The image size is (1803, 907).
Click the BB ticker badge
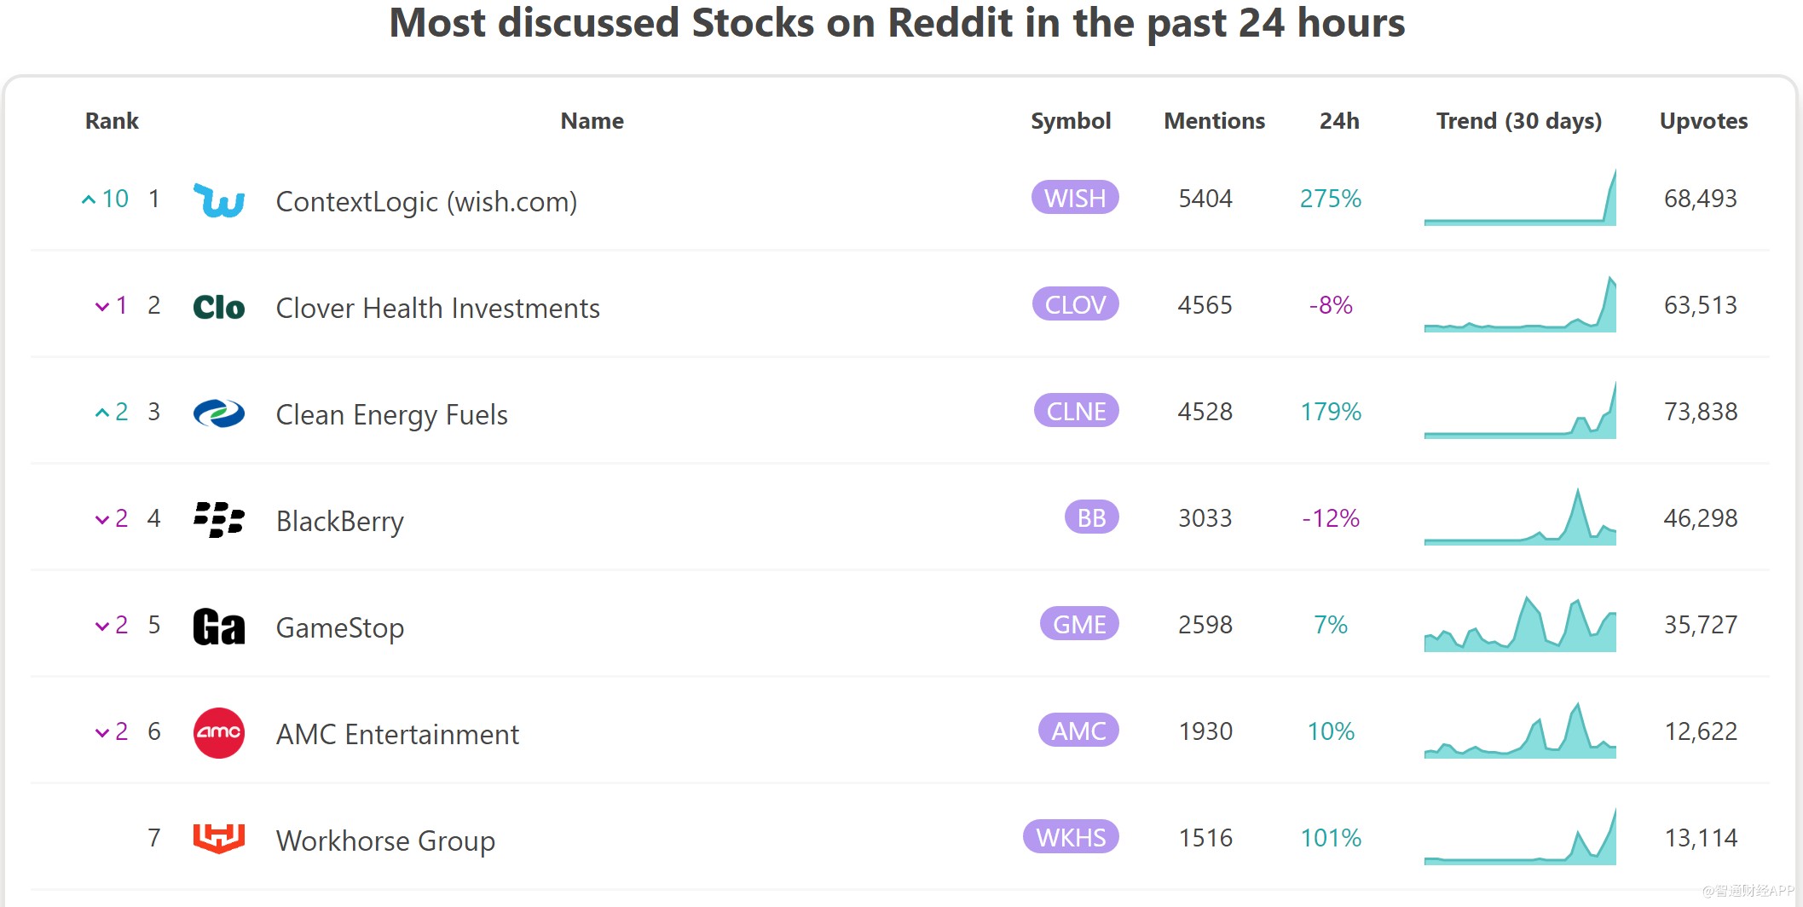tap(1091, 517)
